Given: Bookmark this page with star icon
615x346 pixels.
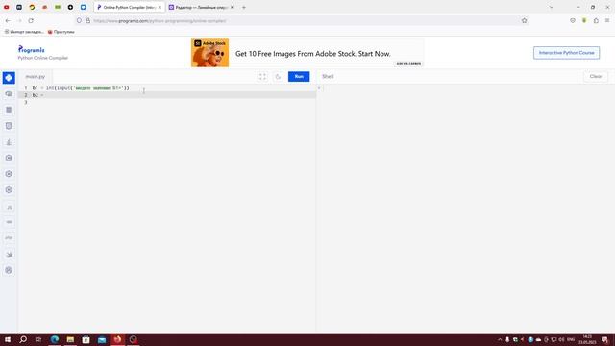Looking at the screenshot, I should click(x=524, y=20).
